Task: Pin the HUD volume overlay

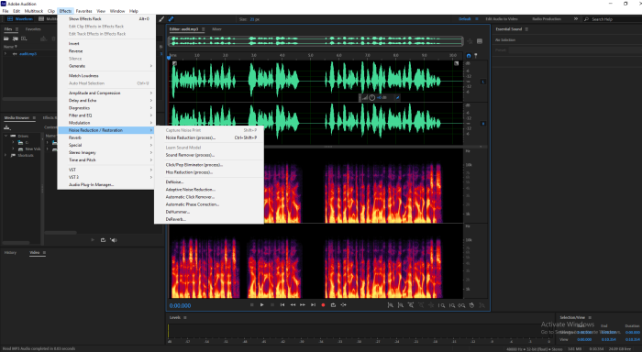Action: [x=397, y=97]
